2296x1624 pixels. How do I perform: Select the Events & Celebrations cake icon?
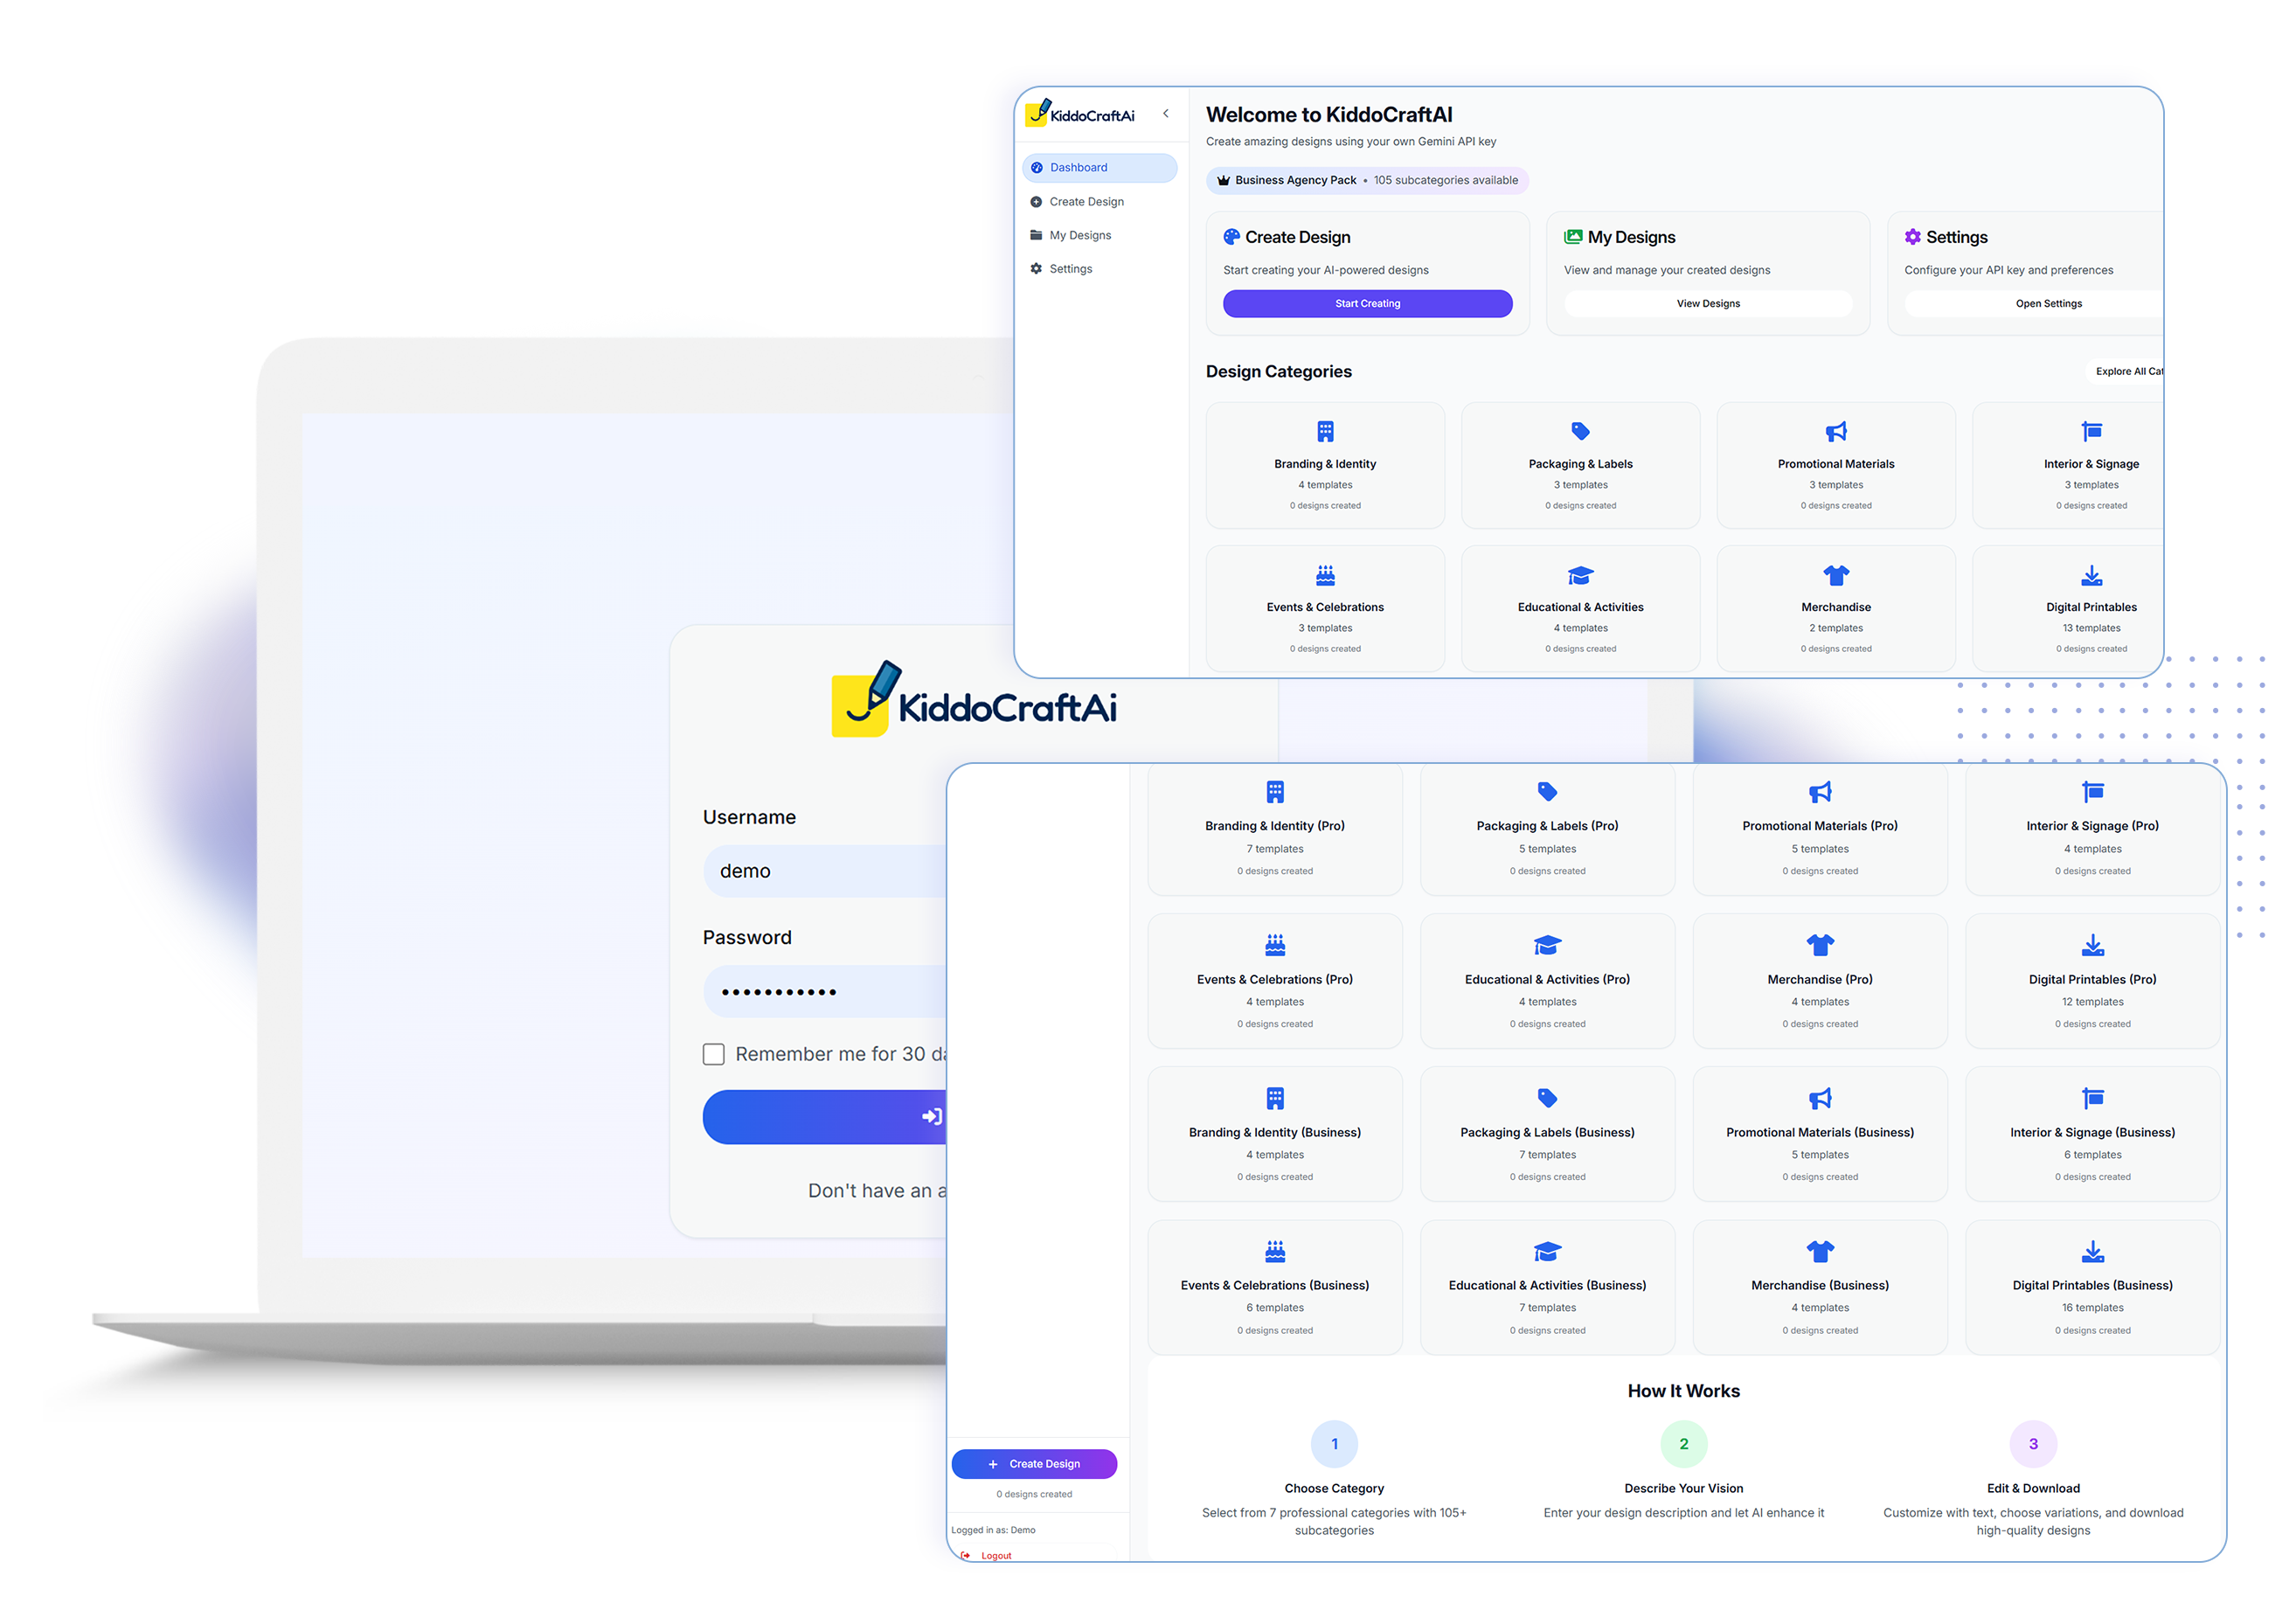coord(1325,575)
